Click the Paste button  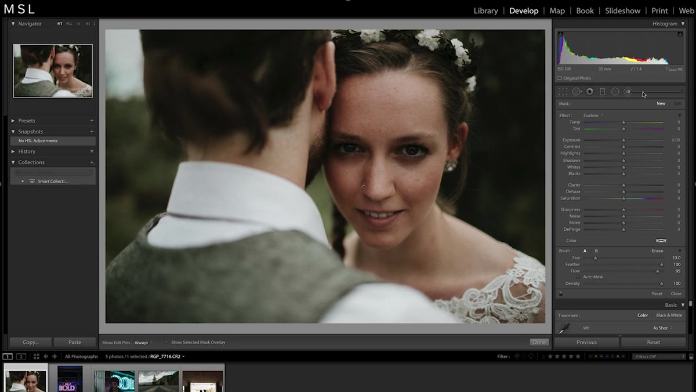[75, 342]
